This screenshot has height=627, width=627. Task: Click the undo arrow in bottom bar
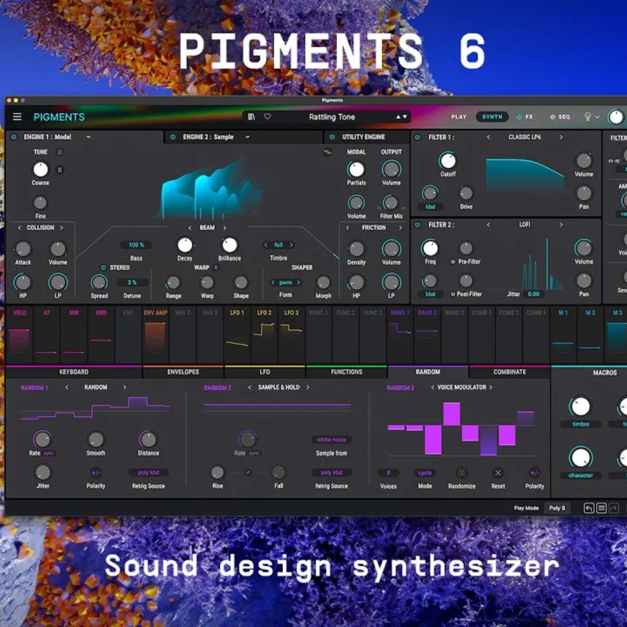point(589,508)
